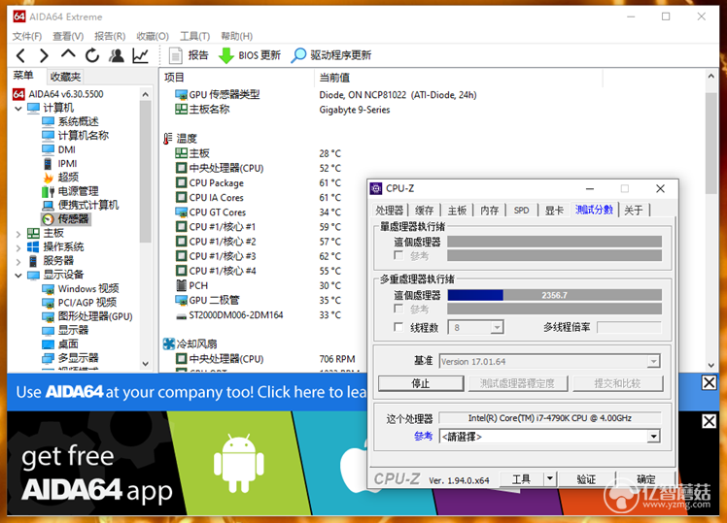Select 桌面 desktop tree item
This screenshot has width=727, height=523.
pyautogui.click(x=60, y=344)
